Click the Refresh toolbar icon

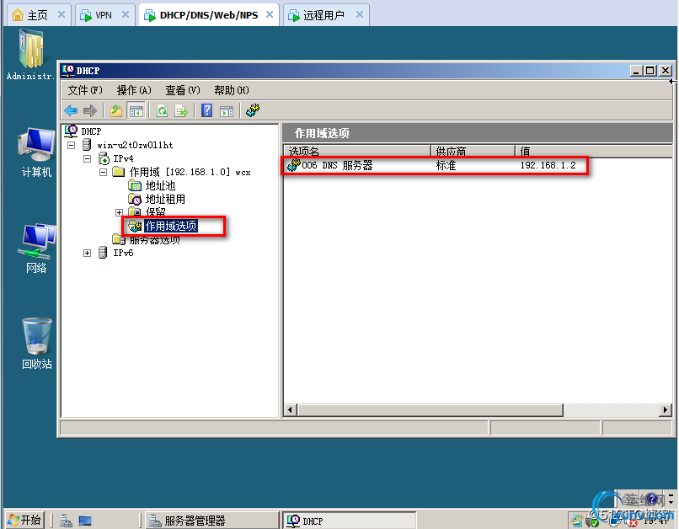(162, 111)
